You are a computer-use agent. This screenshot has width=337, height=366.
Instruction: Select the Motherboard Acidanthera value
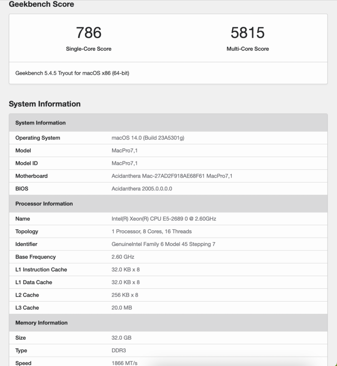pos(172,176)
